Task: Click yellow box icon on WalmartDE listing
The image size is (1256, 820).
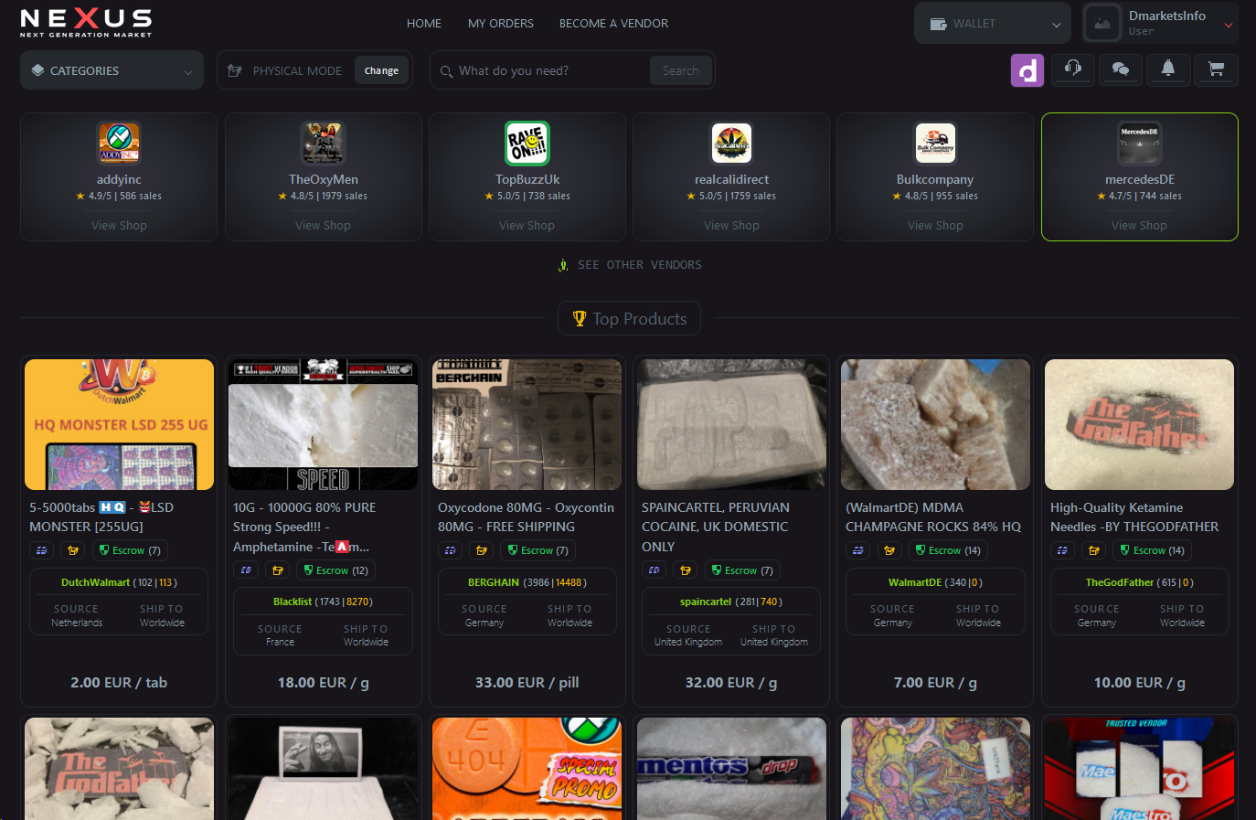Action: pos(889,550)
